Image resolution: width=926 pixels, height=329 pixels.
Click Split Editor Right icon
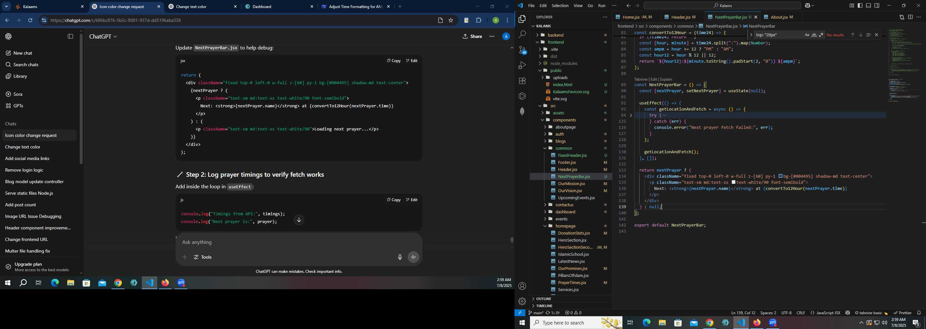pyautogui.click(x=910, y=17)
